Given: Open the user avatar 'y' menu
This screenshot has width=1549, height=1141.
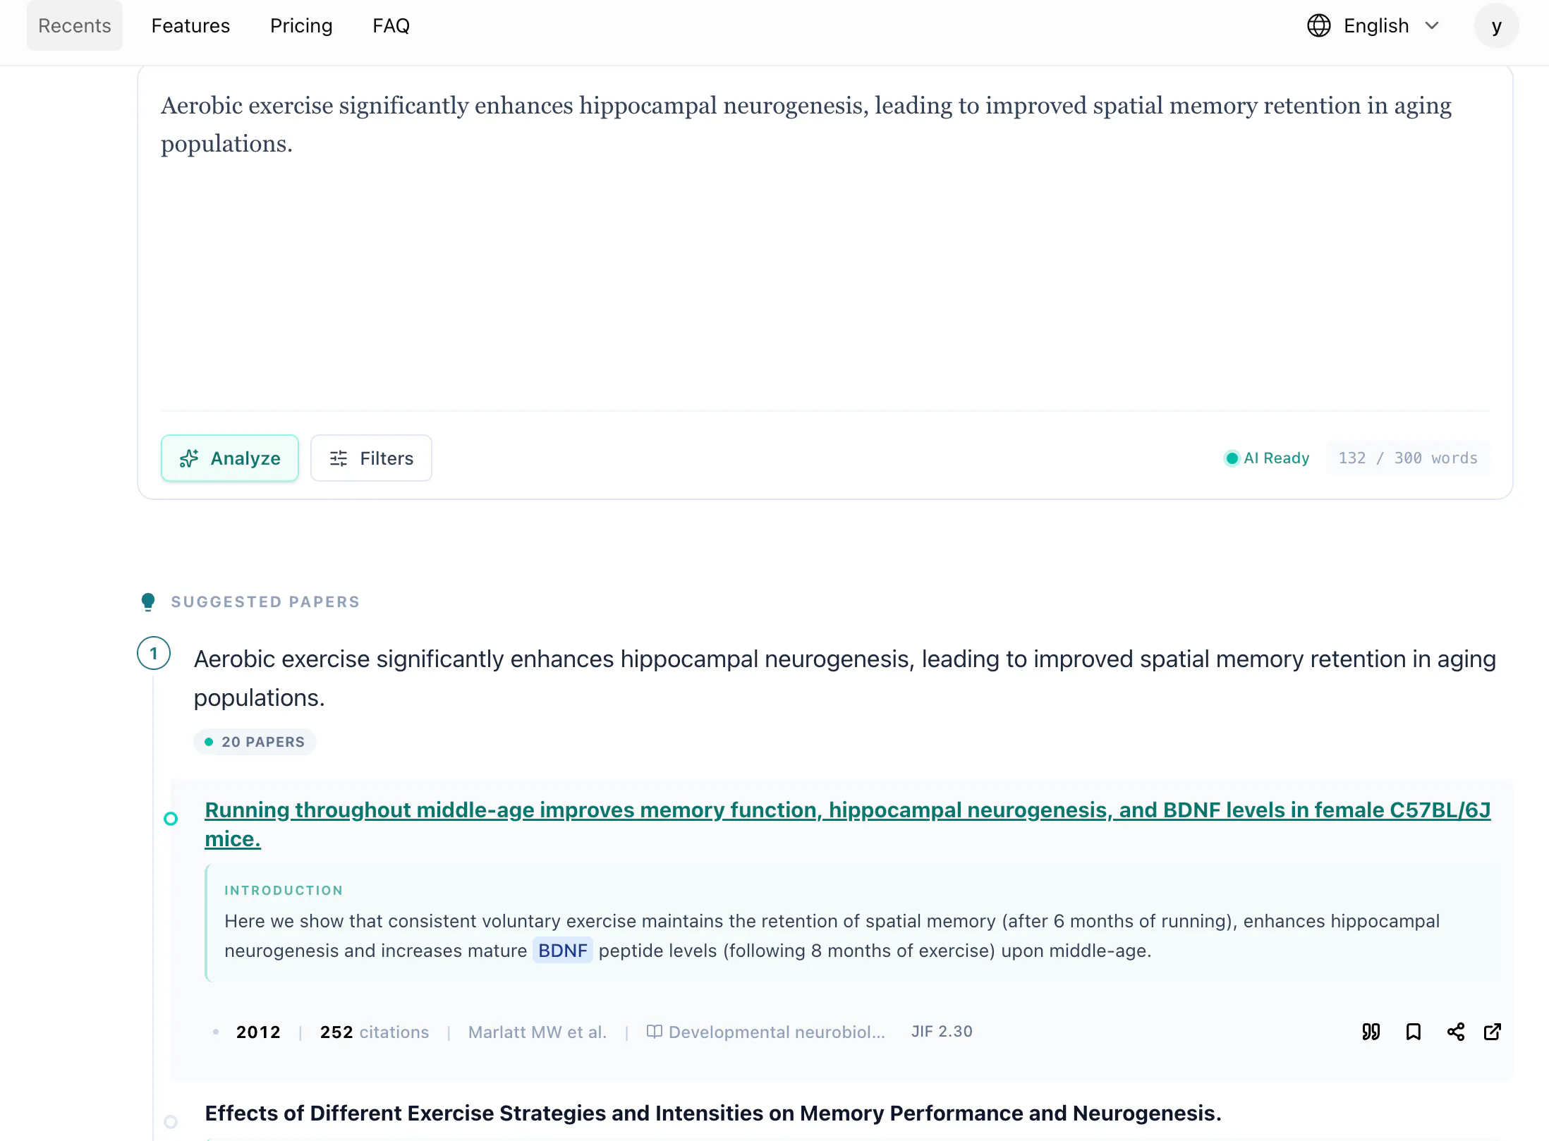Looking at the screenshot, I should pyautogui.click(x=1496, y=26).
